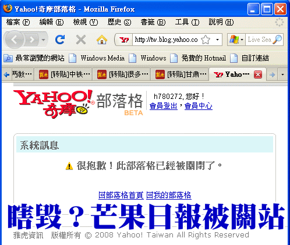
Task: Open the 說明 (H) menu
Action: 221,22
